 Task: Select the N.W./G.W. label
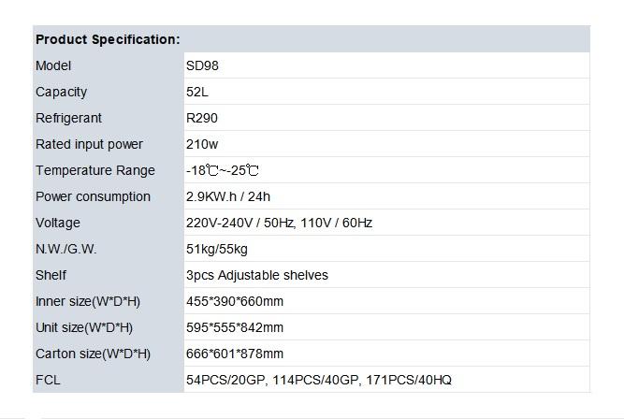[x=65, y=249]
